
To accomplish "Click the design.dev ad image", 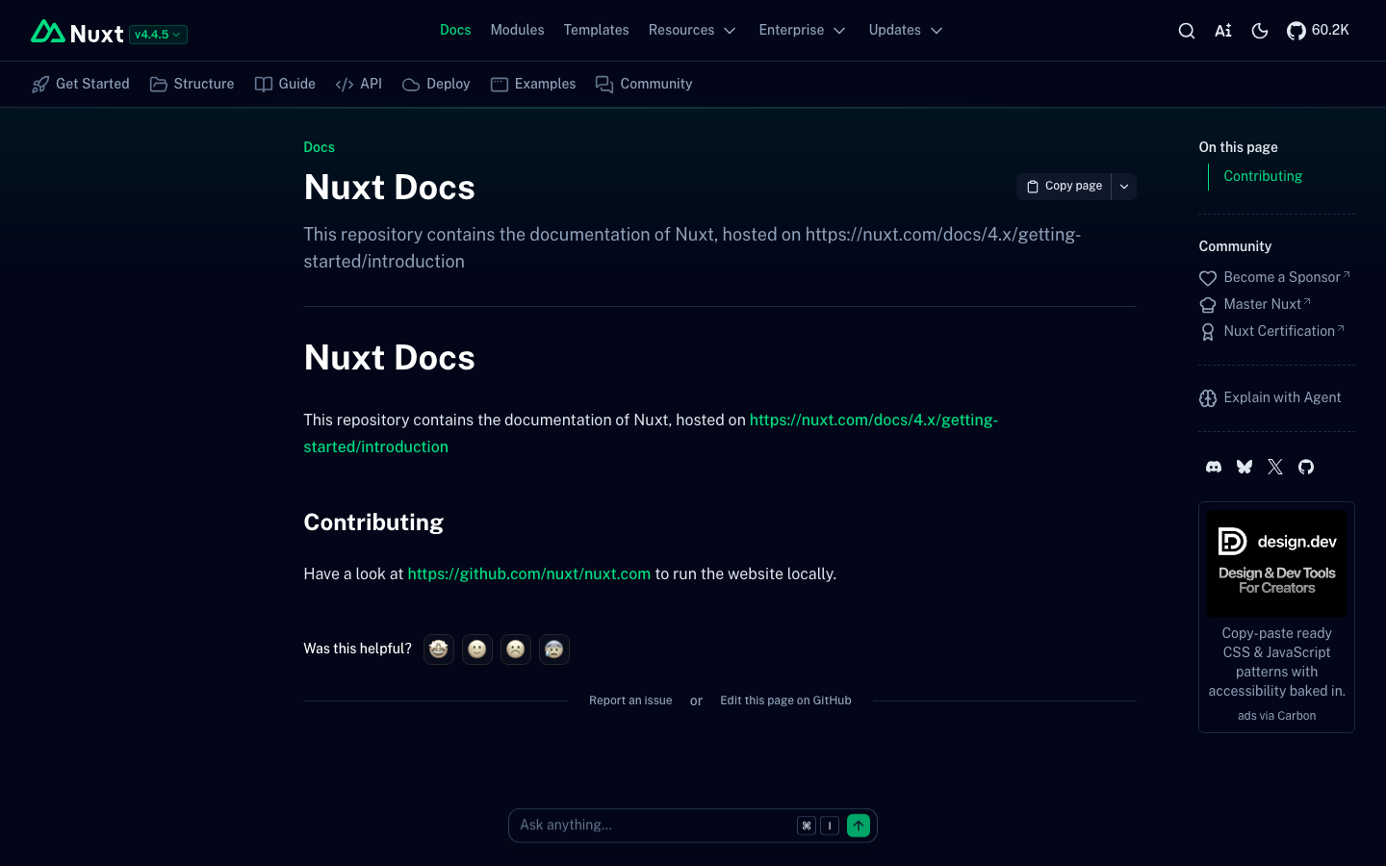I will click(1276, 563).
